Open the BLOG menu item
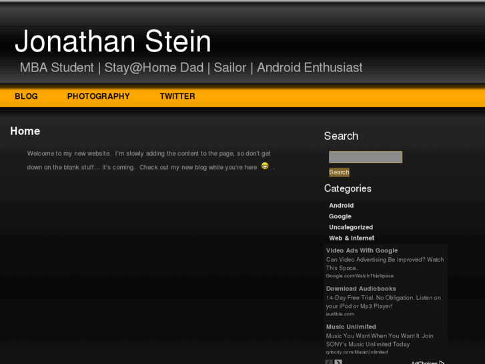 tap(26, 96)
